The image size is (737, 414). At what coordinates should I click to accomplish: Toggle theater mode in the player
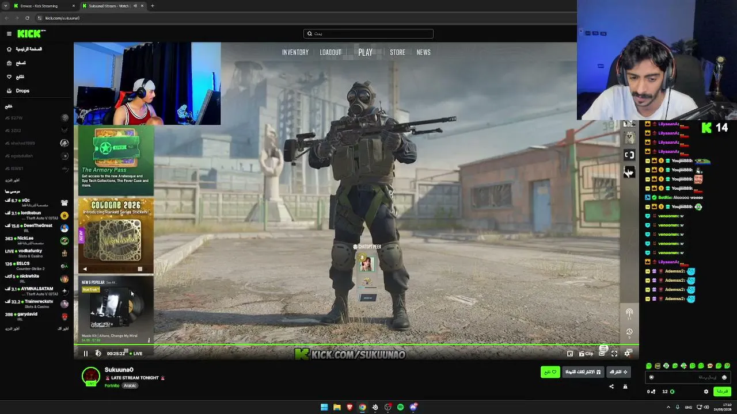coord(602,354)
